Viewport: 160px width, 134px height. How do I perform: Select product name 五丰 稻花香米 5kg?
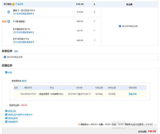pyautogui.click(x=21, y=39)
